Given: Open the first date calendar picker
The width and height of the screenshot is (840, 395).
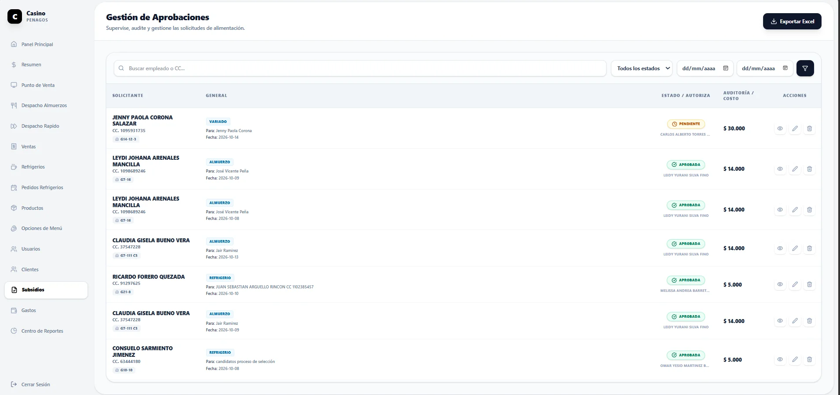Looking at the screenshot, I should (x=726, y=68).
